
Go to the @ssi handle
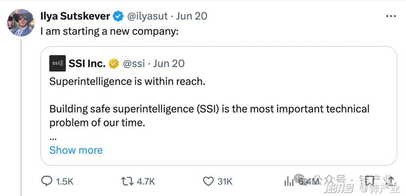(x=134, y=63)
